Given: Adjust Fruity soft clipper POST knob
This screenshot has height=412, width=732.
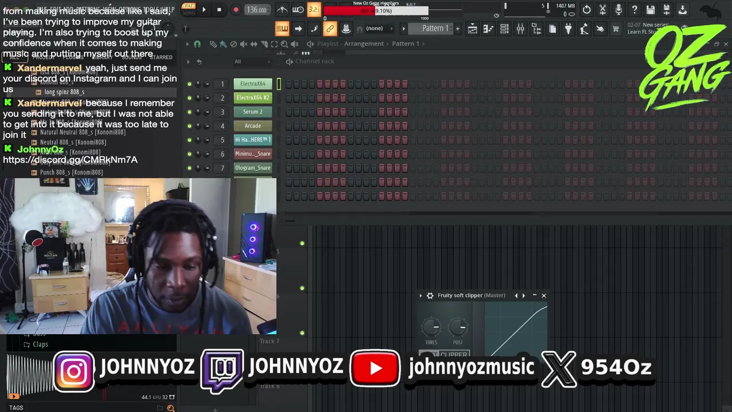Looking at the screenshot, I should [x=458, y=327].
